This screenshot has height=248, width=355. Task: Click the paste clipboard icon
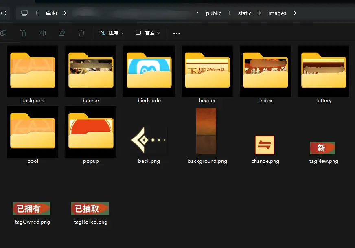click(x=23, y=33)
